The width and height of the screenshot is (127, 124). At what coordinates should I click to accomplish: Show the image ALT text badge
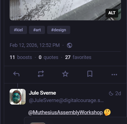pyautogui.click(x=112, y=13)
